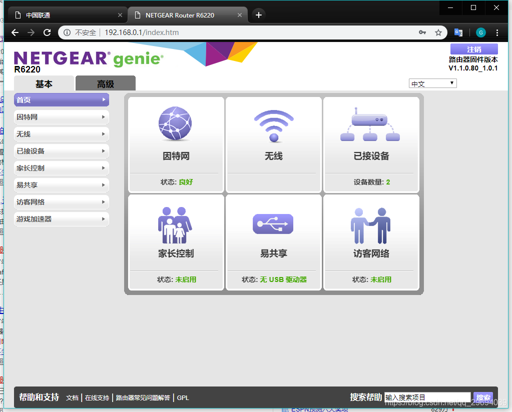Open the 中文 language dropdown

432,83
